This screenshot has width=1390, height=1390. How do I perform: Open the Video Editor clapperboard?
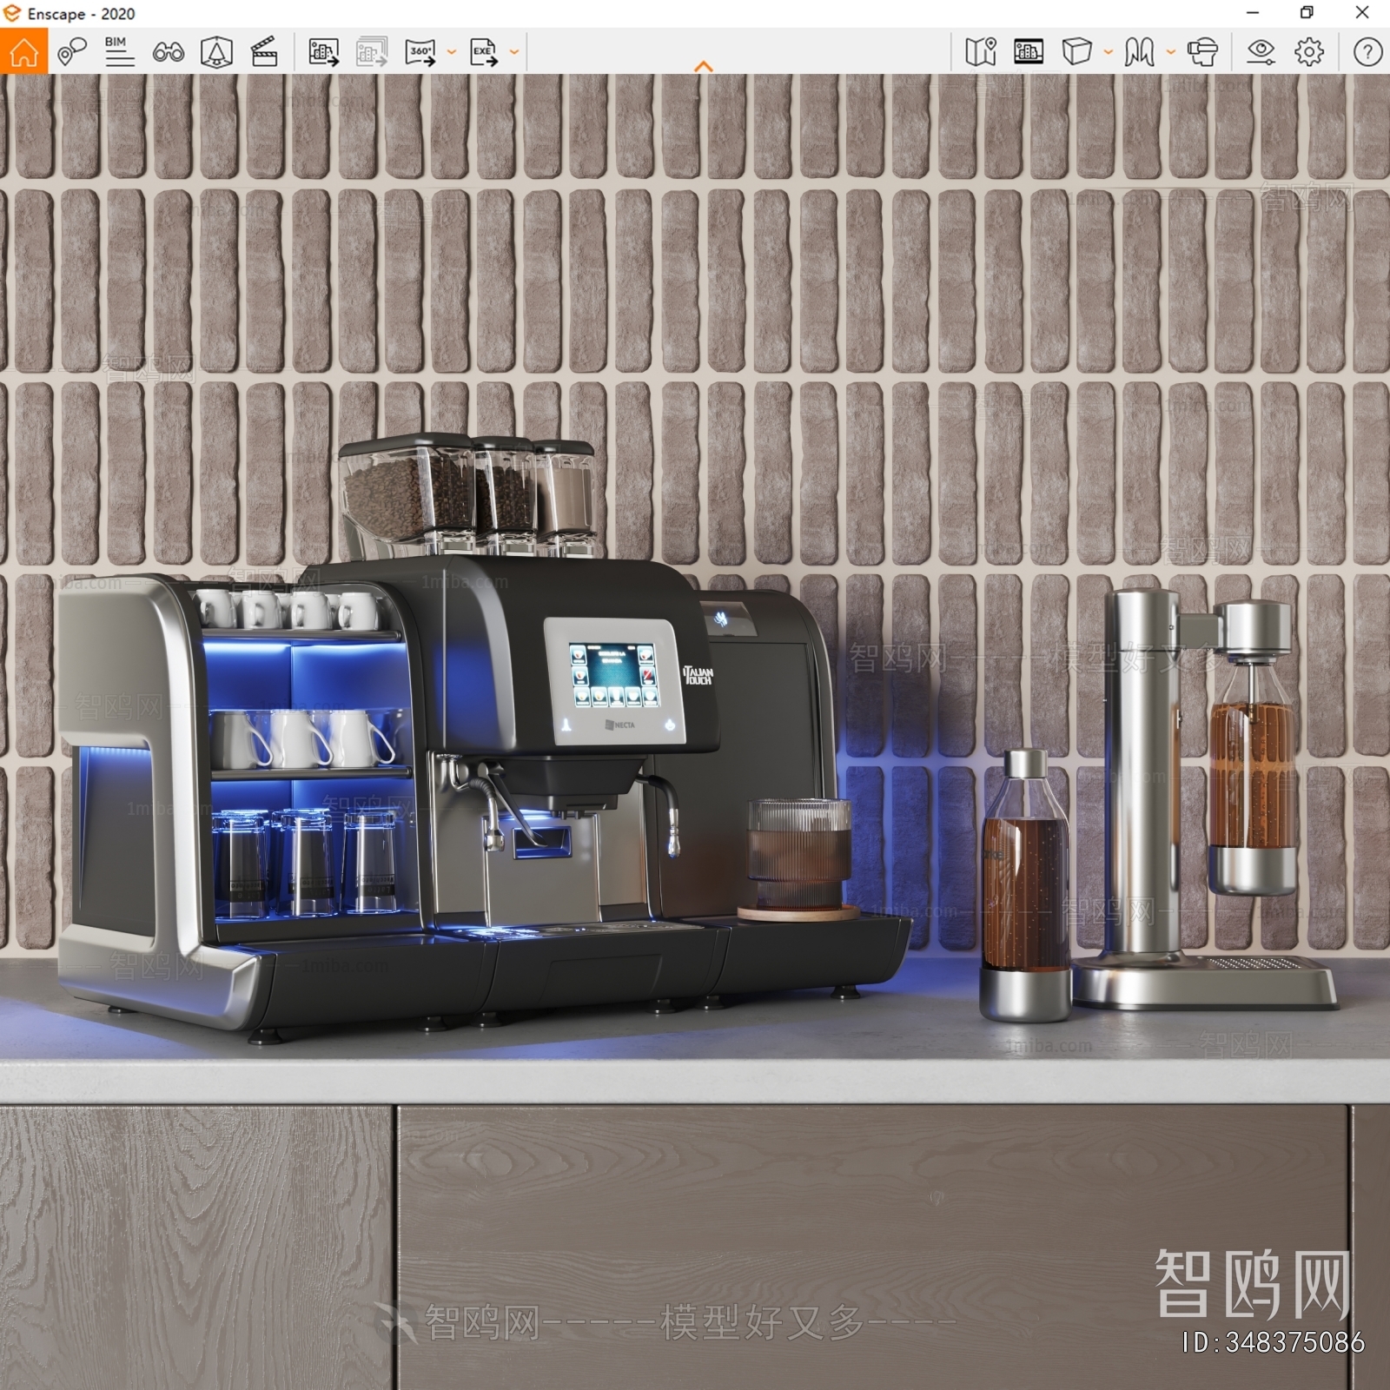[264, 52]
